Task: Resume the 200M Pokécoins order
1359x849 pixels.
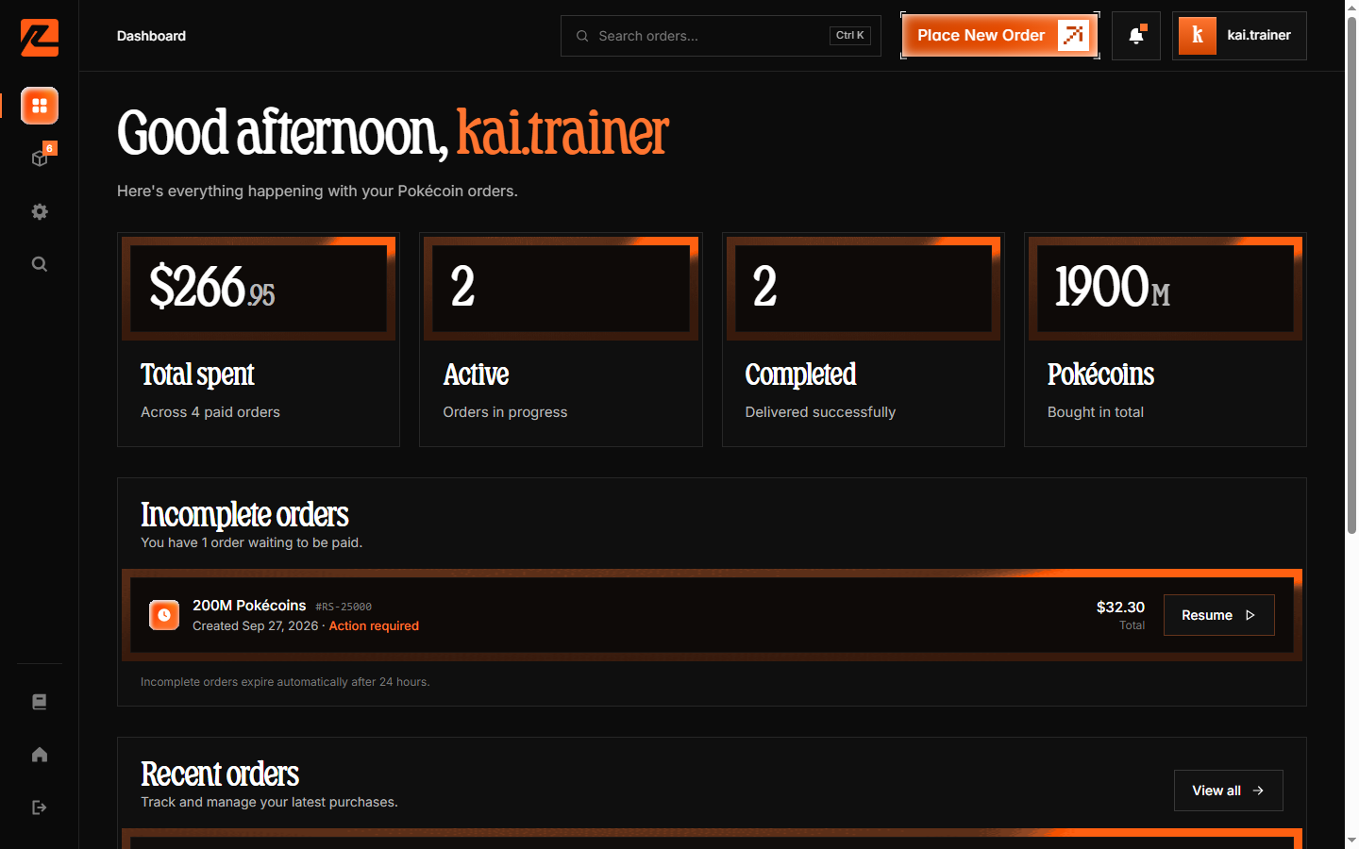Action: 1219,615
